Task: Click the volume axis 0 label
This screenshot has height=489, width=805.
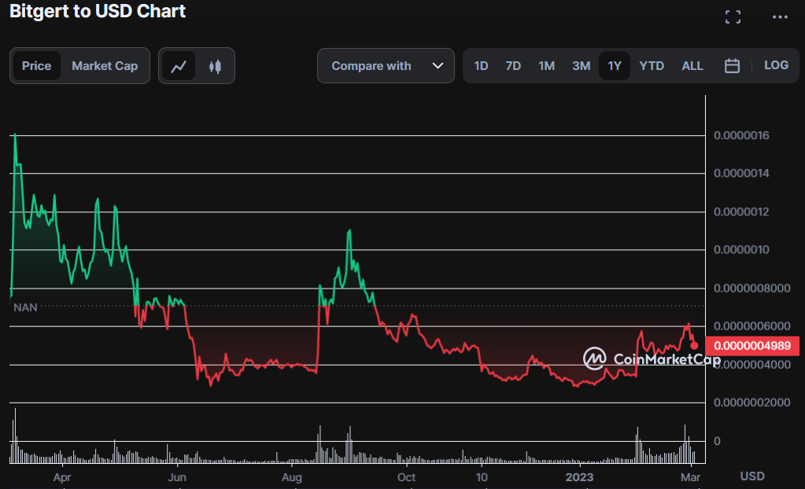Action: point(717,441)
